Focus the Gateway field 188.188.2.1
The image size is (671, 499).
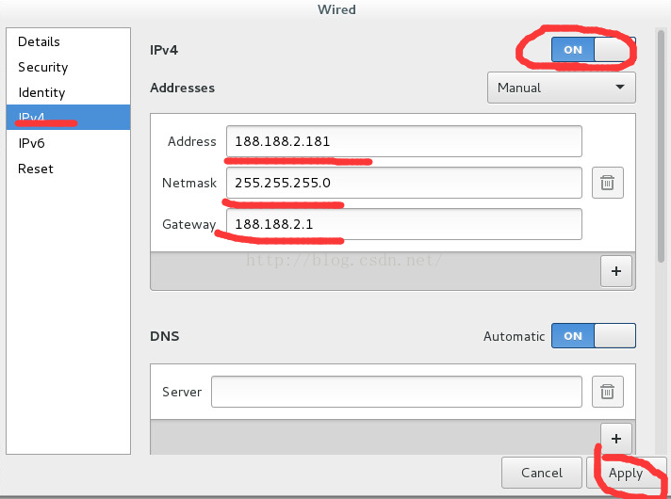pos(404,224)
